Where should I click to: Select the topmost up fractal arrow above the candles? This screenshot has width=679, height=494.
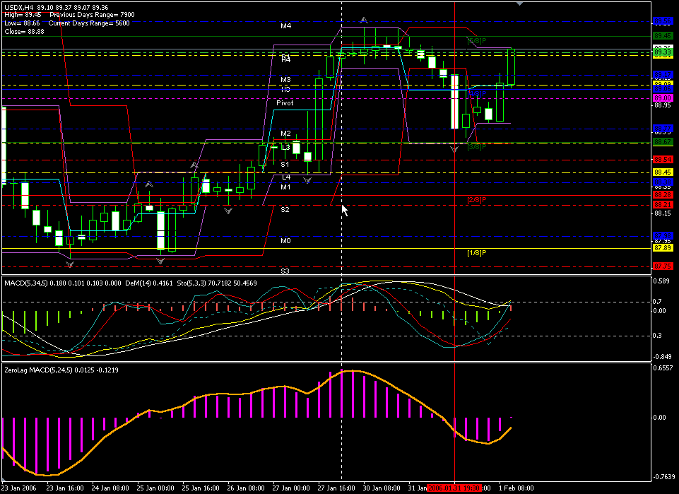click(x=364, y=20)
